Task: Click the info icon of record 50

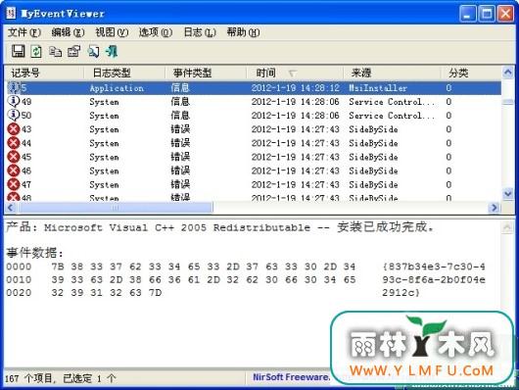Action: [14, 115]
